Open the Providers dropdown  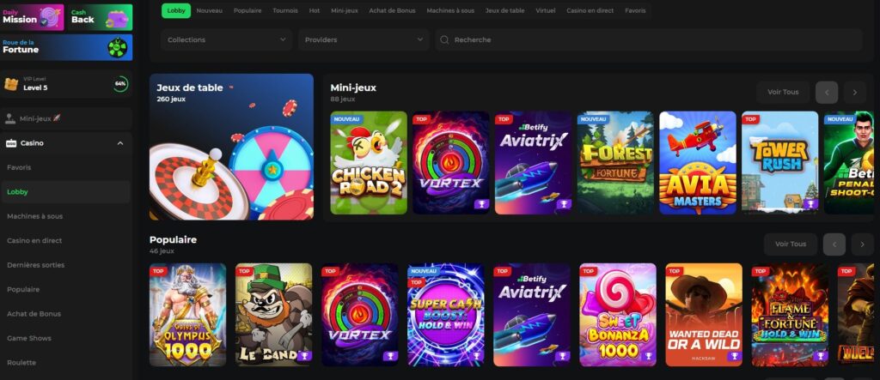[x=363, y=39]
